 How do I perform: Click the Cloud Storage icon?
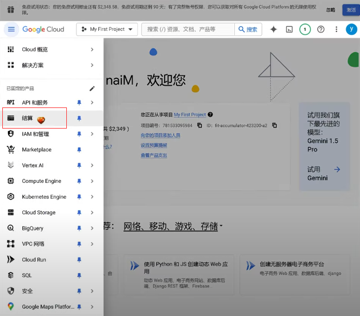click(10, 213)
